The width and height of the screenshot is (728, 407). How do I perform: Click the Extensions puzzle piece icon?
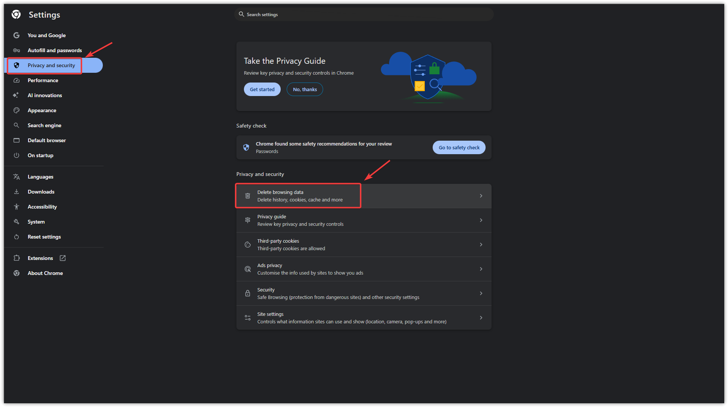(17, 258)
